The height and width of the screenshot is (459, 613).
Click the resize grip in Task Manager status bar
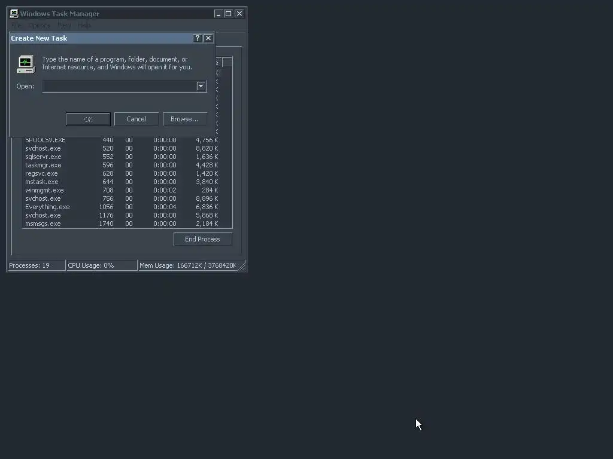[242, 266]
